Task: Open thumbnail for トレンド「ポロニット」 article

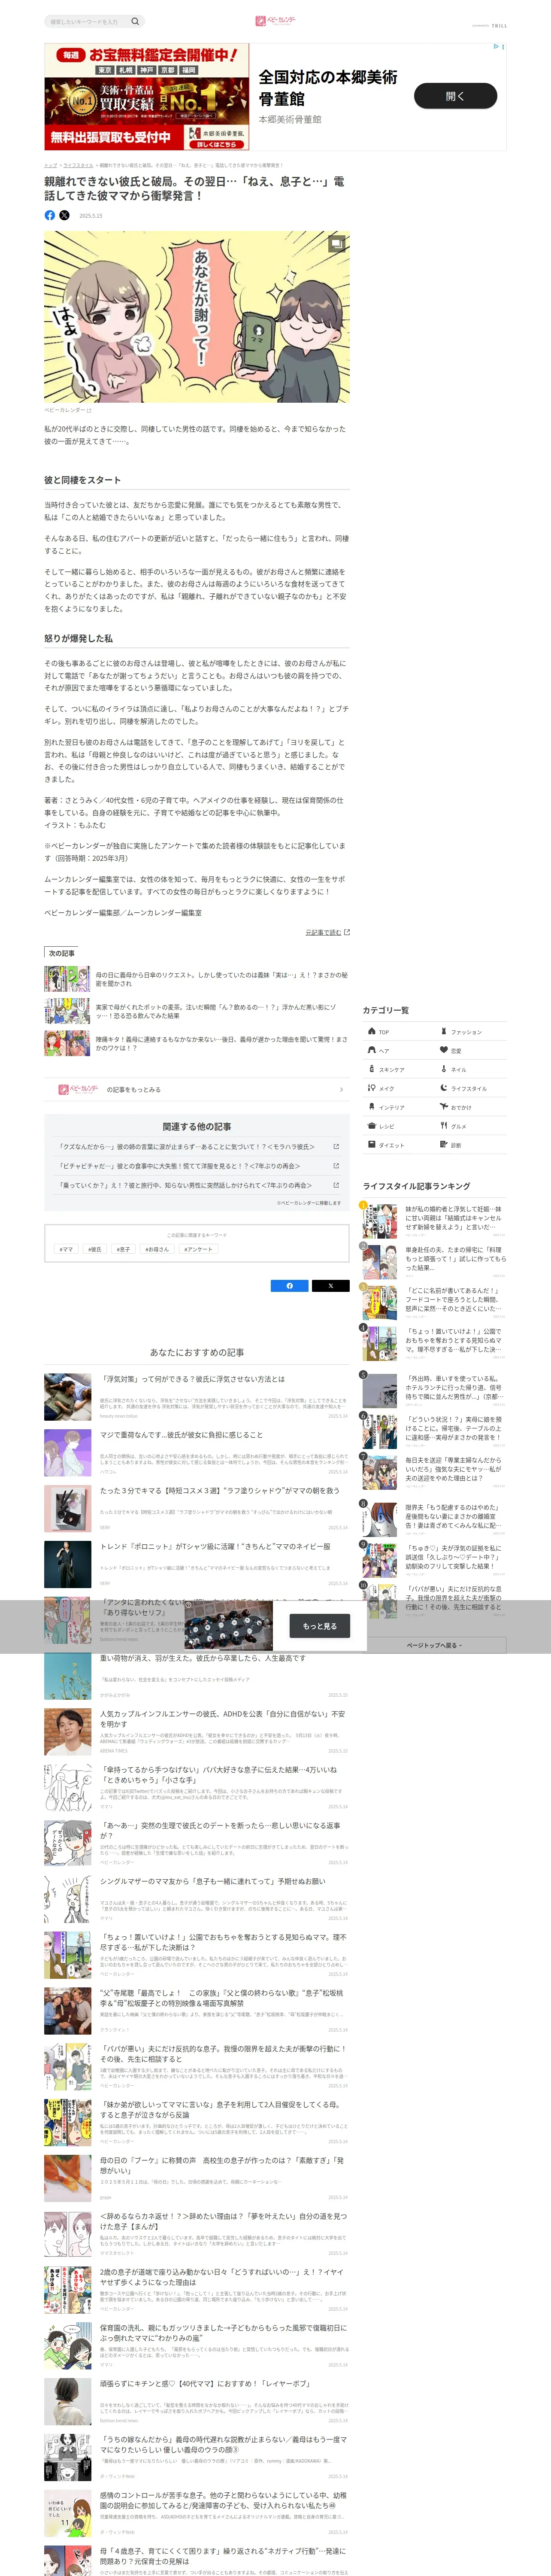Action: [68, 1564]
